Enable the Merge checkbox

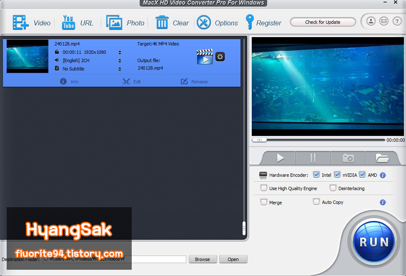click(263, 202)
